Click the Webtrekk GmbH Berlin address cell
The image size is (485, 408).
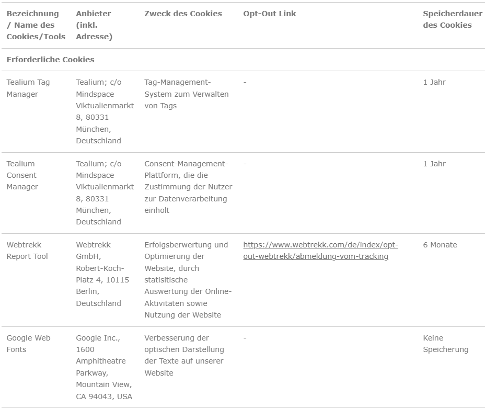102,274
